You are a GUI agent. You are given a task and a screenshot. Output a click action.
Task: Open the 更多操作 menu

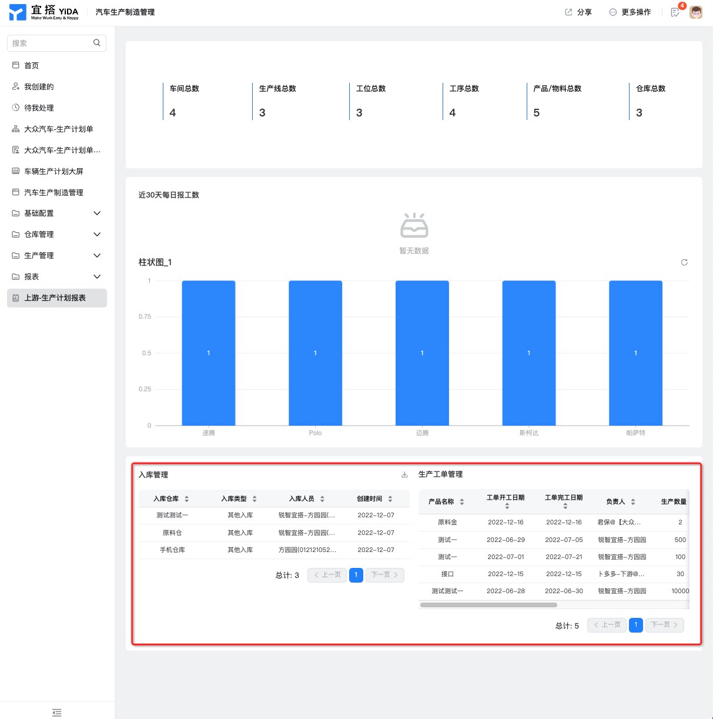pyautogui.click(x=630, y=12)
